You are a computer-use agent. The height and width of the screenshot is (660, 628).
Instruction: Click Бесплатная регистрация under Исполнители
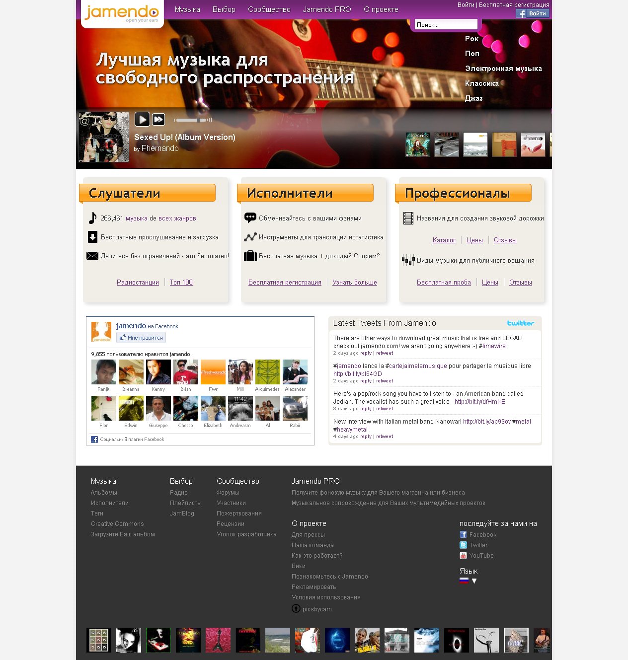285,282
